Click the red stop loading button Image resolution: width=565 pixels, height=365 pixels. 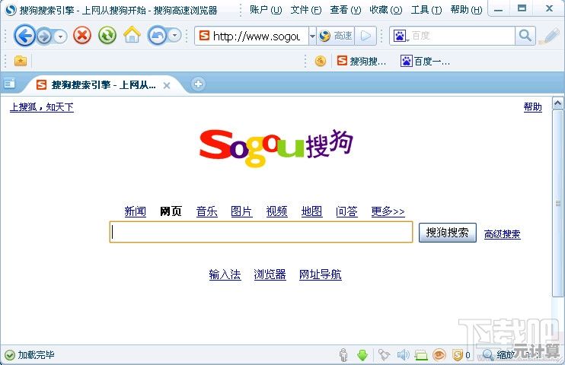point(82,36)
